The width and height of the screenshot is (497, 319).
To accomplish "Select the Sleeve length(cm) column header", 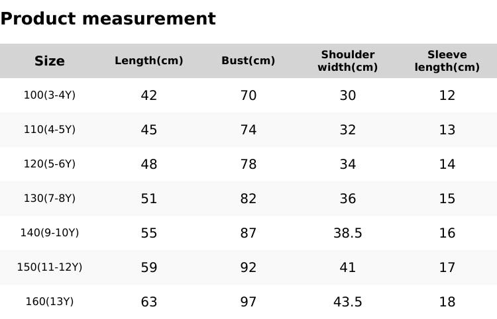I will coord(447,61).
